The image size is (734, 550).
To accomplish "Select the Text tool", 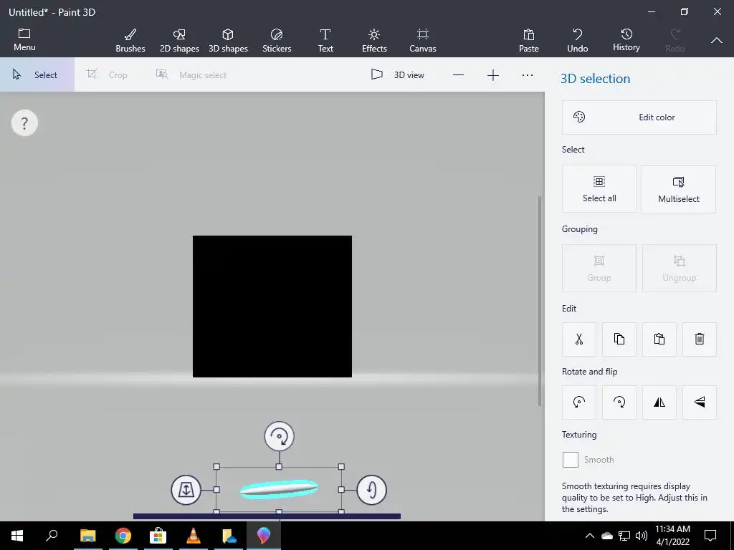I will coord(325,40).
